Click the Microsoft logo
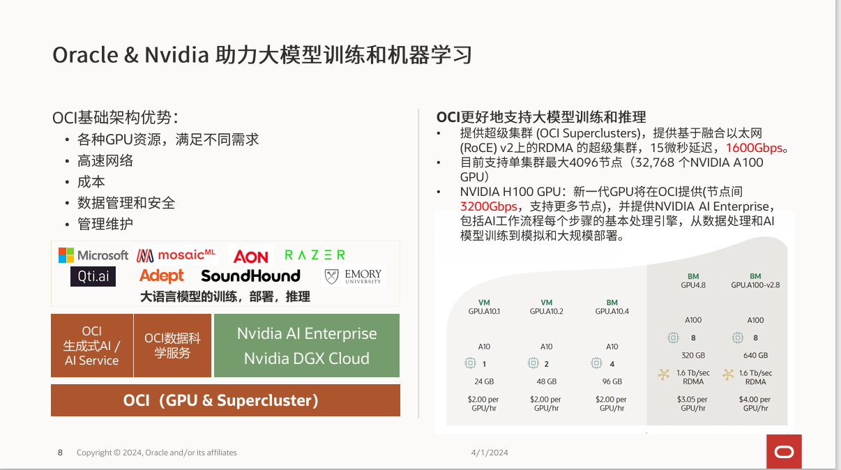The image size is (841, 470). 93,255
